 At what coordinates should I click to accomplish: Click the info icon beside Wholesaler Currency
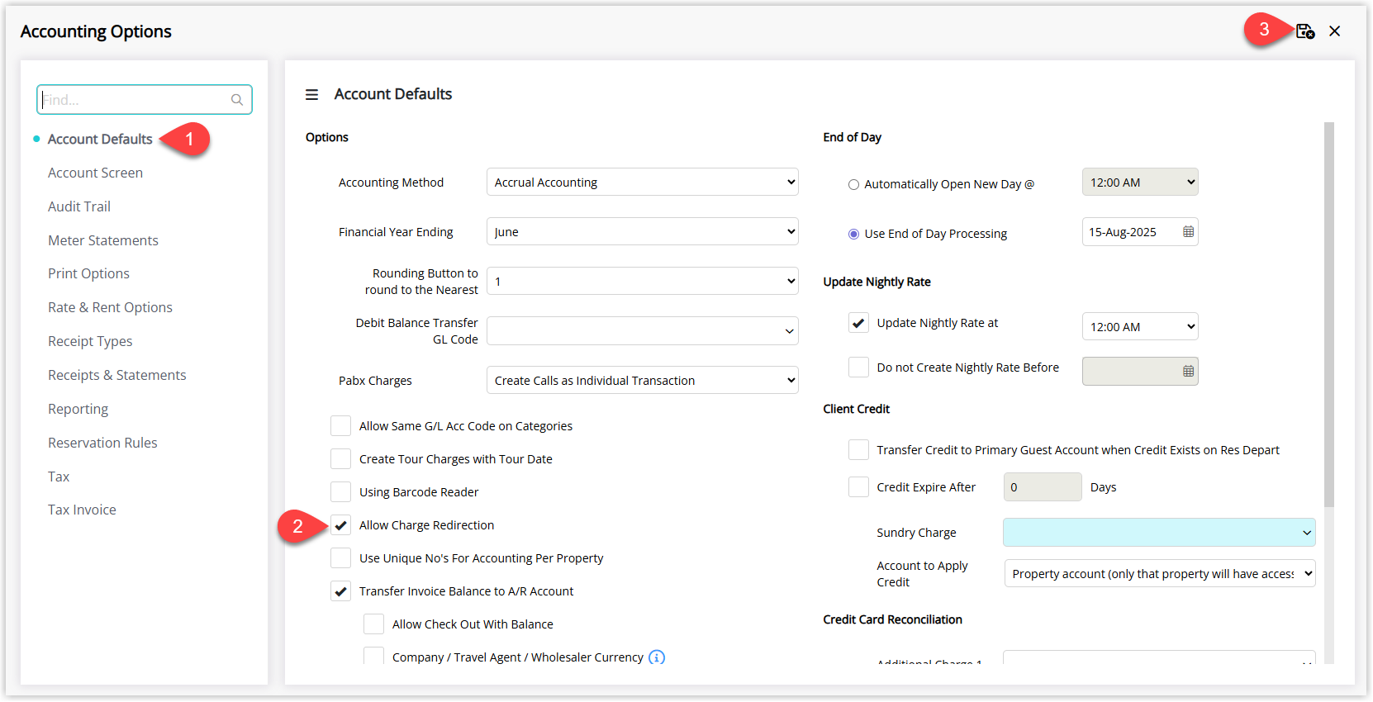pyautogui.click(x=657, y=657)
